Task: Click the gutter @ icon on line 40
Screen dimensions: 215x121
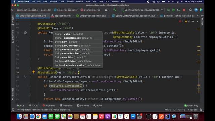Action: click(x=25, y=33)
